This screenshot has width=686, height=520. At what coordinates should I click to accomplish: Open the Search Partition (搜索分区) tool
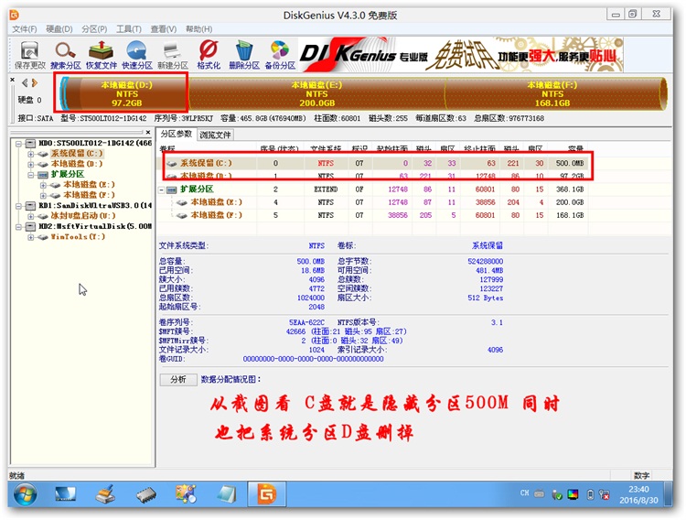[66, 55]
